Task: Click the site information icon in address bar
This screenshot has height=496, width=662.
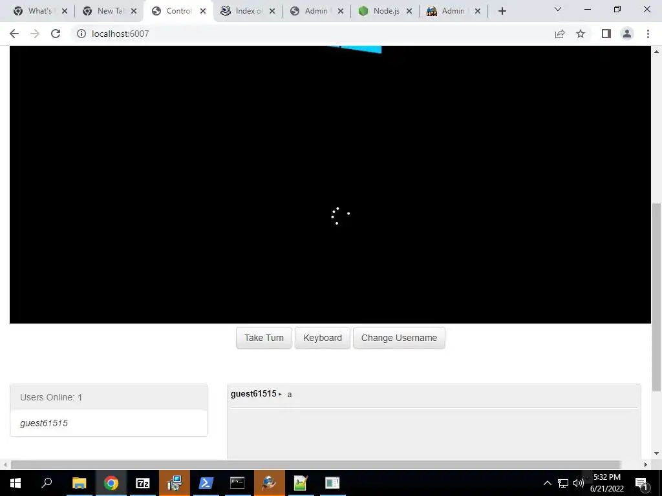Action: point(81,34)
